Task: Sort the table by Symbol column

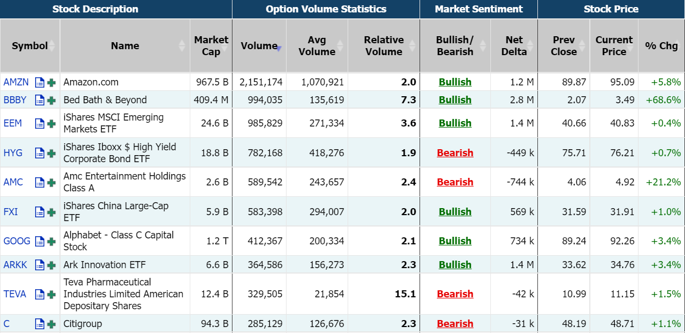Action: pos(30,46)
